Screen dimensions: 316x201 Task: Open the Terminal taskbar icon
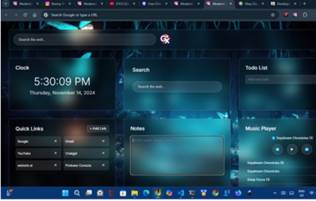point(192,193)
